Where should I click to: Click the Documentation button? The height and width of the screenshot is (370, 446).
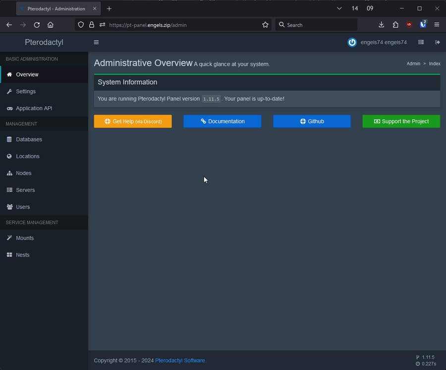point(222,122)
